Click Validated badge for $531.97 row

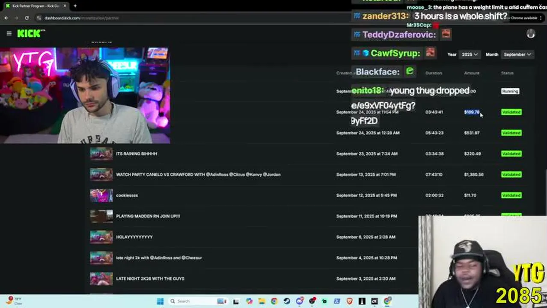pos(511,133)
